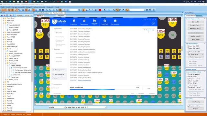Viewport: 207px width, 116px height.
Task: Open Windows Start button
Action: tap(2, 2)
